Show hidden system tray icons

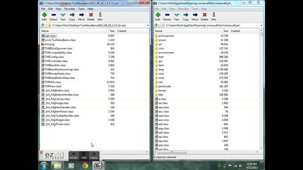click(219, 166)
